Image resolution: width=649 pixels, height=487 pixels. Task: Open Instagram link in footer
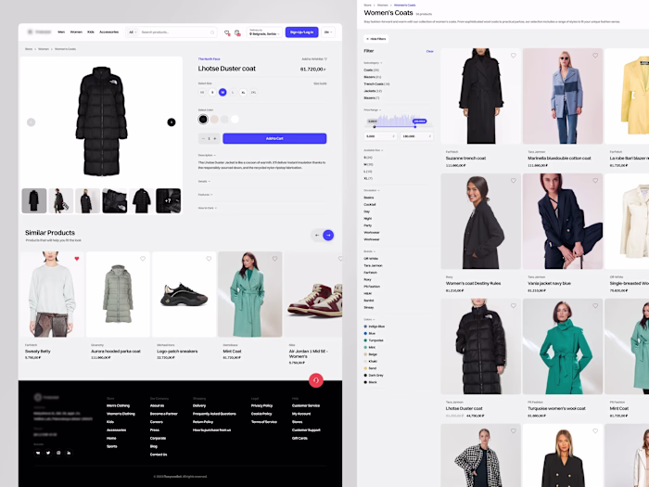[58, 453]
